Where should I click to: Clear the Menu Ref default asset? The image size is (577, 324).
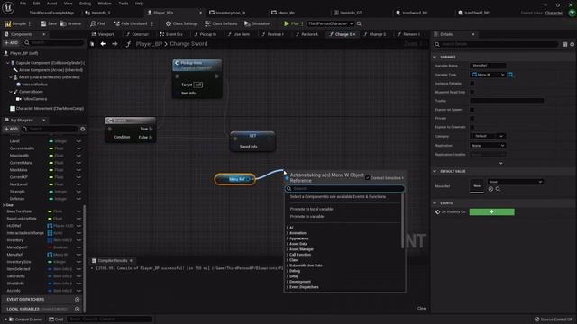pyautogui.click(x=490, y=189)
